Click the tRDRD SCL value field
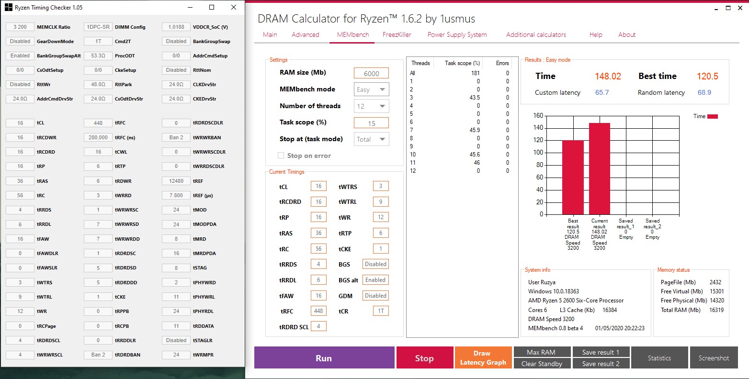Image resolution: width=749 pixels, height=379 pixels. coord(318,326)
